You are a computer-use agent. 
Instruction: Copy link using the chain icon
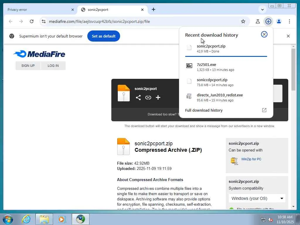(148, 98)
